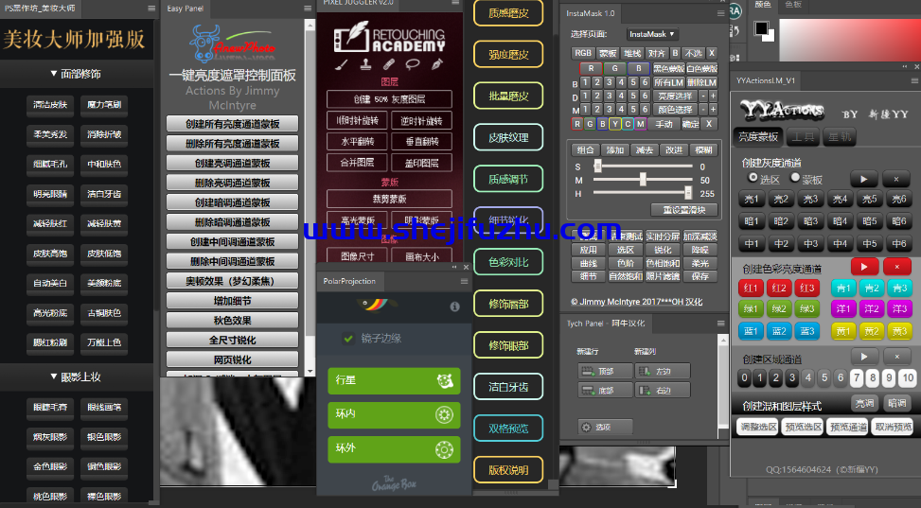The image size is (921, 508).
Task: Toggle the cyan C color button in InstaMask
Action: coord(628,124)
